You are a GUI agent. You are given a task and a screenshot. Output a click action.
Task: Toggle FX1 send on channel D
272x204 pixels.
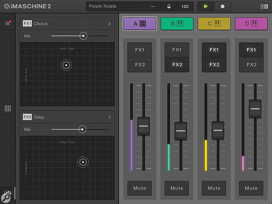pos(251,50)
